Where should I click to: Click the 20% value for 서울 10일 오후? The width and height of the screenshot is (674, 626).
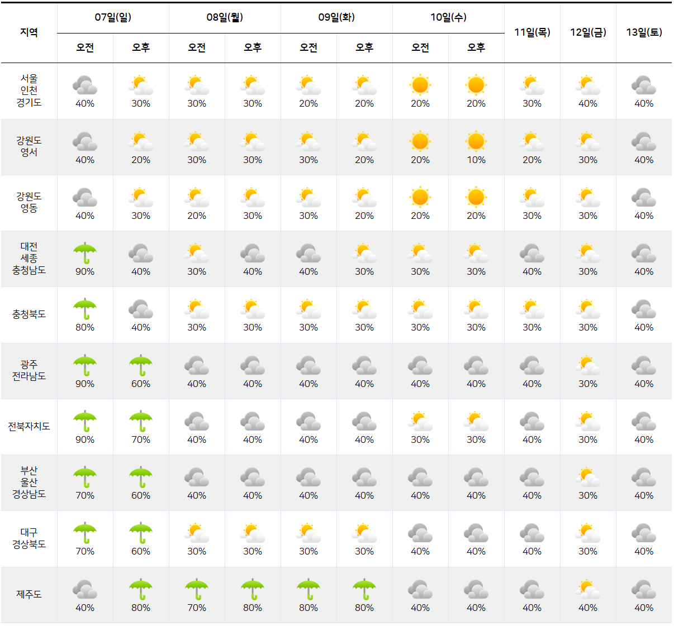pos(476,103)
